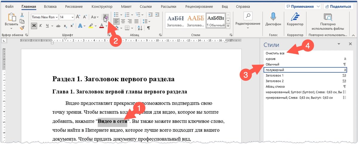The image size is (358, 144).
Task: Increase font size with the larger A icon
Action: [78, 17]
